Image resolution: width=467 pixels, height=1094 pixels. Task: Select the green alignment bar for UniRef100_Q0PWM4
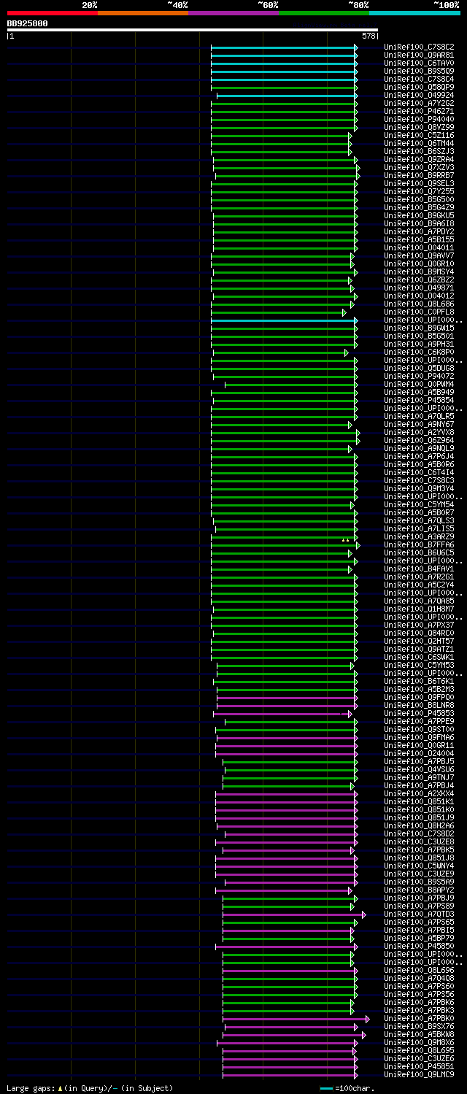[290, 385]
